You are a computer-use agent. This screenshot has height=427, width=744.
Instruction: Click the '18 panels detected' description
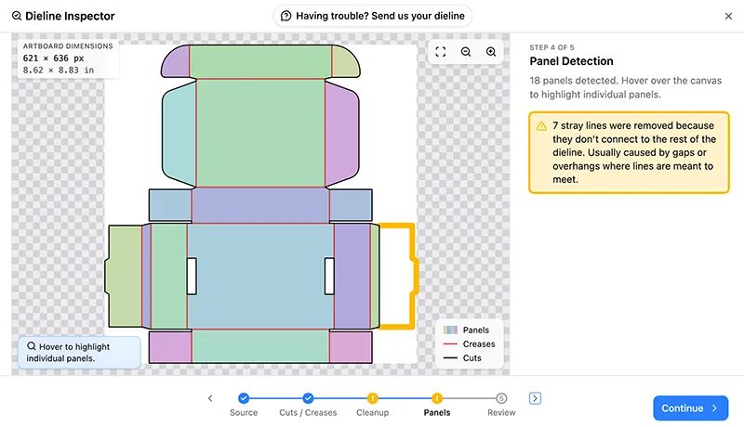(625, 87)
